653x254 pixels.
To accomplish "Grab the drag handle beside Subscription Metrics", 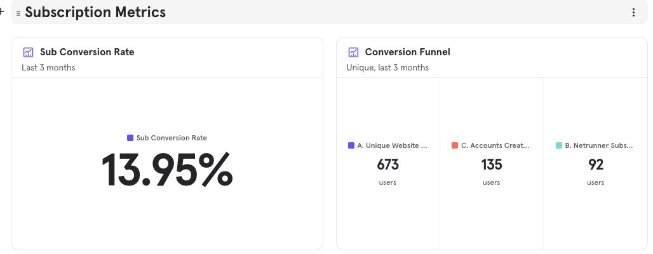I will pyautogui.click(x=18, y=13).
